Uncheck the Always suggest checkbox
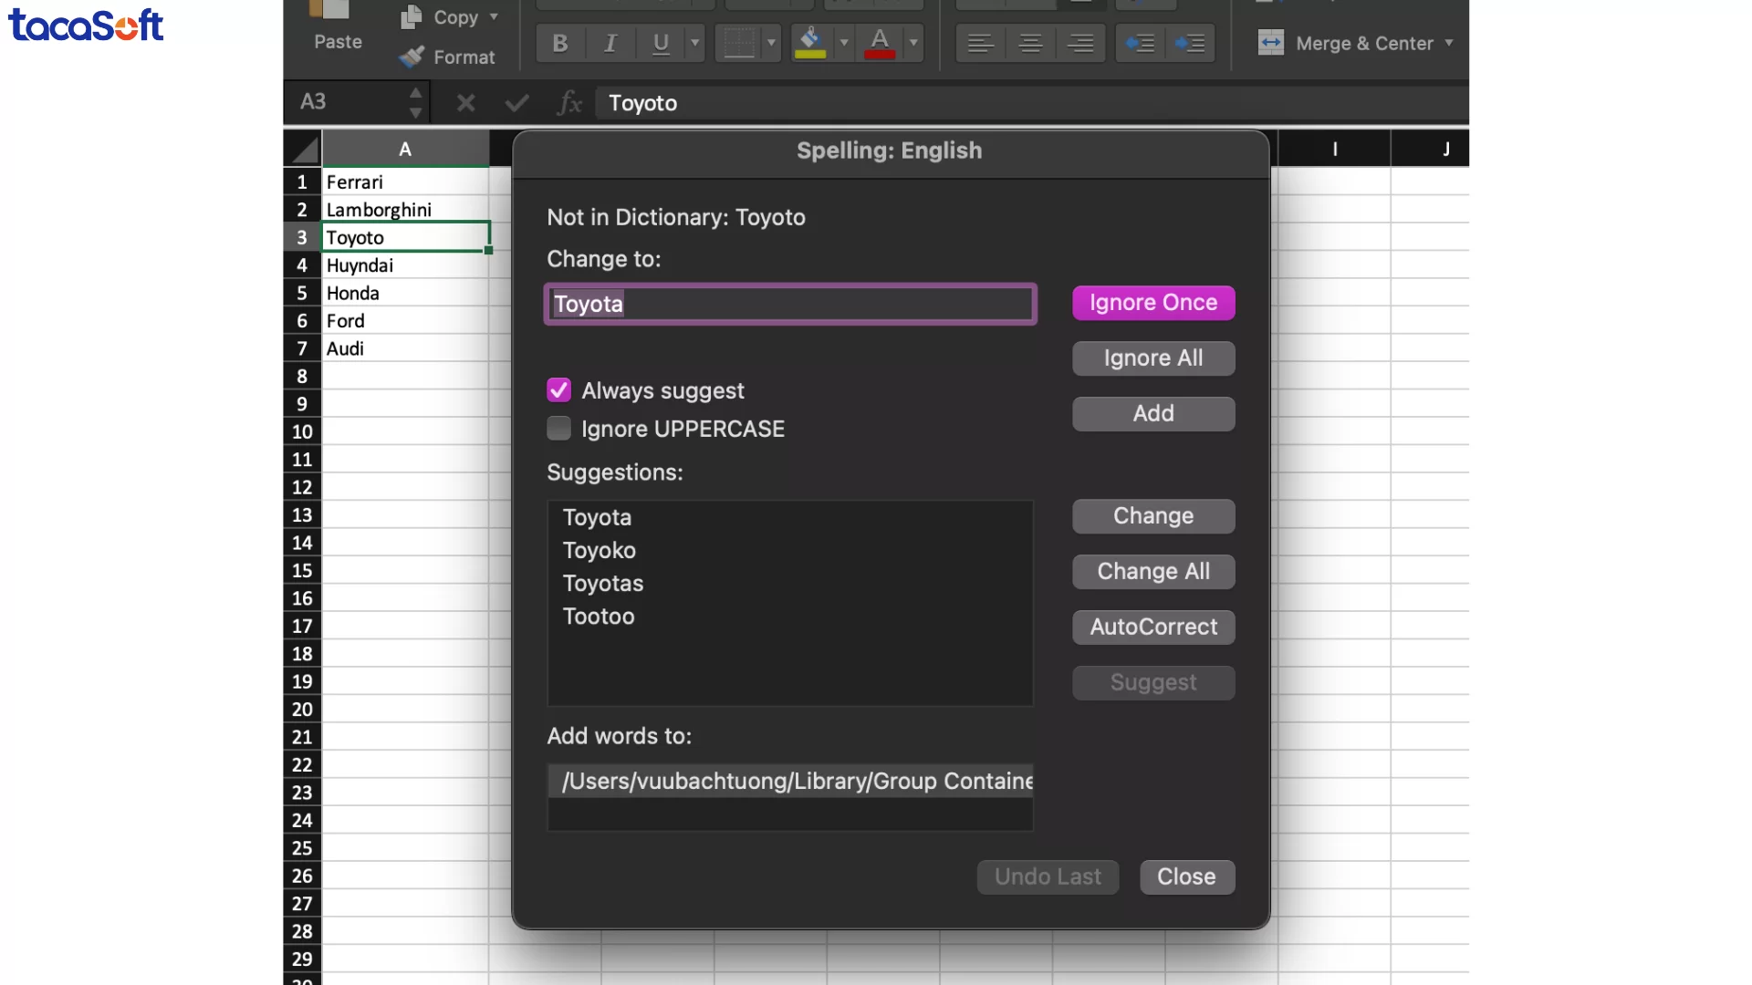Image resolution: width=1752 pixels, height=985 pixels. [558, 389]
